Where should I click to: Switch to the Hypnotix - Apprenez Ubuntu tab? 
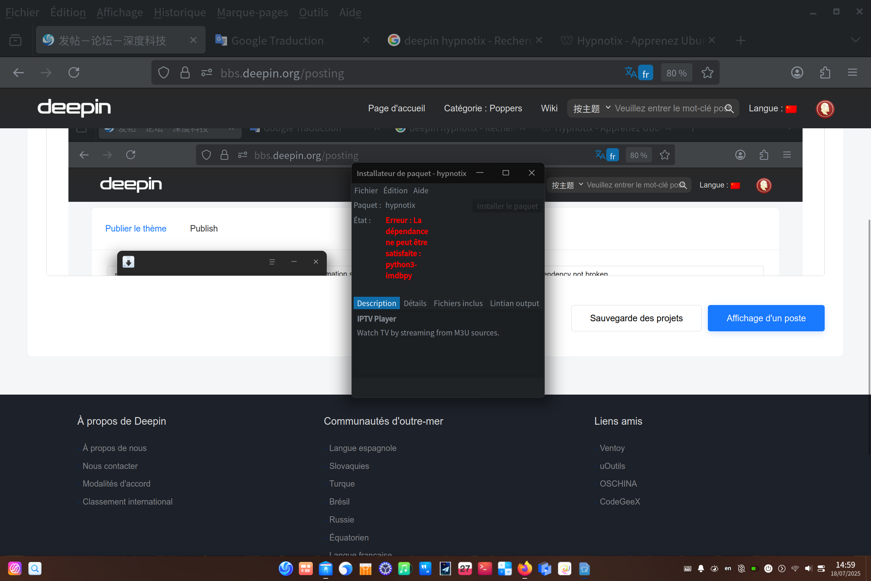(x=637, y=40)
